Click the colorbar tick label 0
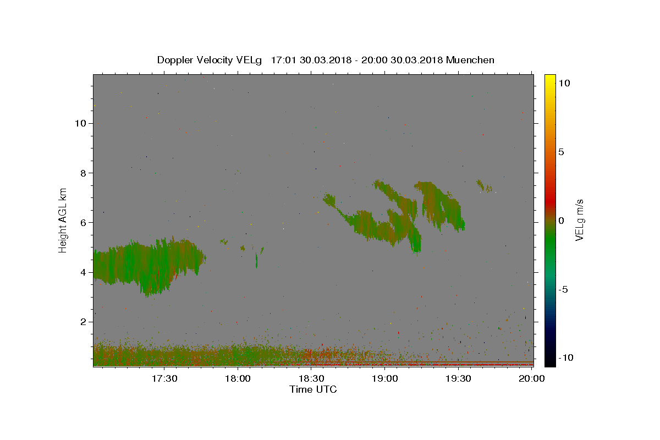The height and width of the screenshot is (440, 660). pos(561,221)
